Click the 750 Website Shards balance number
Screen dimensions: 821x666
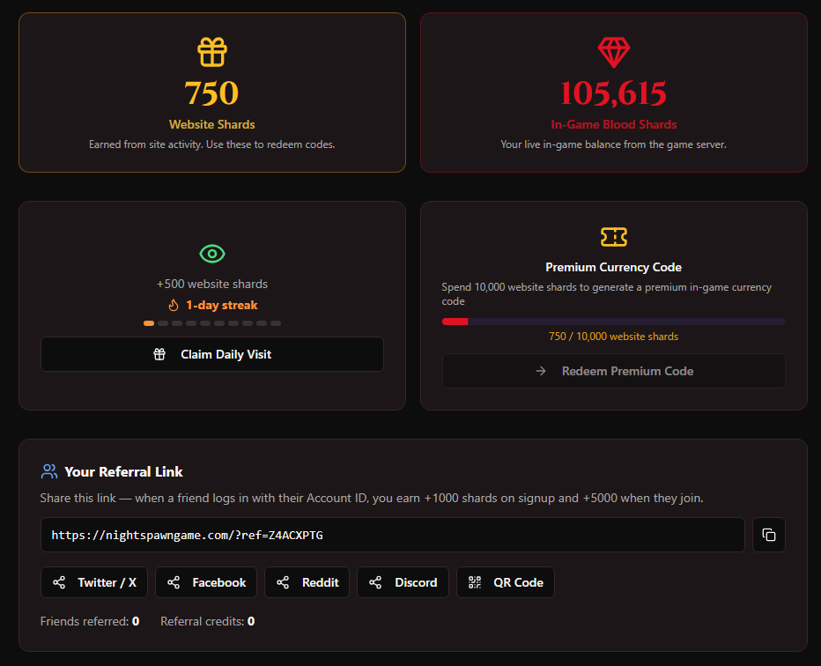tap(212, 93)
